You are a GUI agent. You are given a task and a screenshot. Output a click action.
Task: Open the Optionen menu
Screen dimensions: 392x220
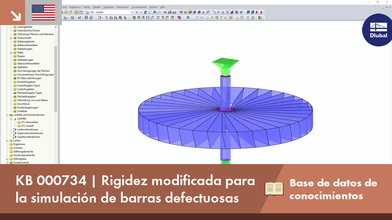[109, 7]
